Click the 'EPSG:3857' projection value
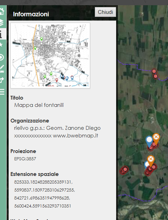The image size is (168, 220). (25, 159)
